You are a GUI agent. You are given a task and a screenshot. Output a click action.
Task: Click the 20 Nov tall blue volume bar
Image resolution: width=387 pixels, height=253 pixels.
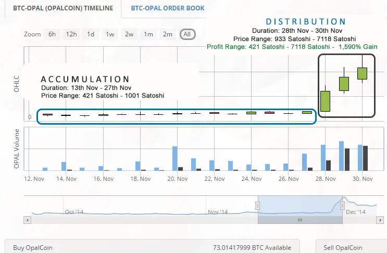pos(174,158)
